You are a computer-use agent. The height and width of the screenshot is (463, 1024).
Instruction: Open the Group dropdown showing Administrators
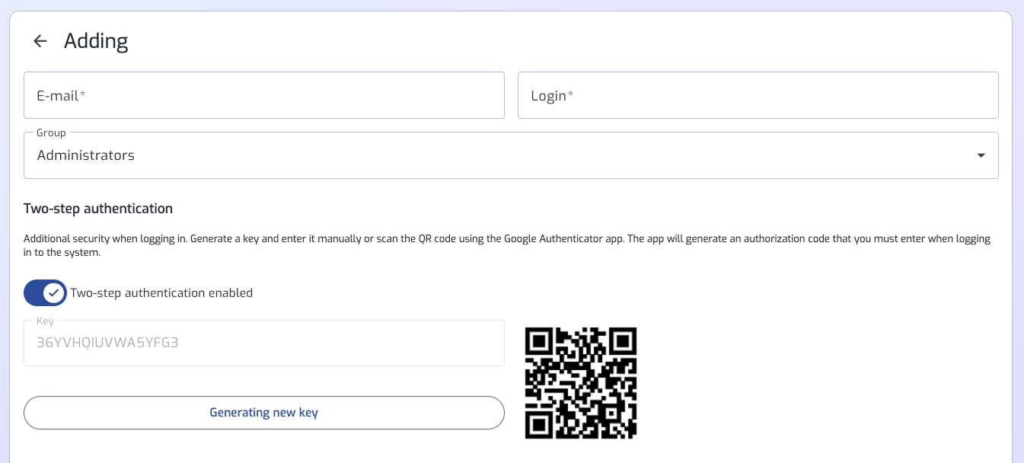pyautogui.click(x=511, y=155)
